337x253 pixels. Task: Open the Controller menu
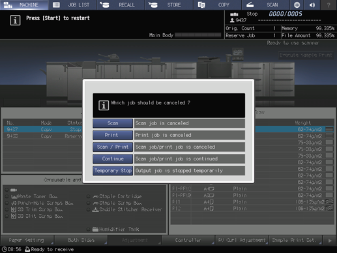pyautogui.click(x=188, y=240)
